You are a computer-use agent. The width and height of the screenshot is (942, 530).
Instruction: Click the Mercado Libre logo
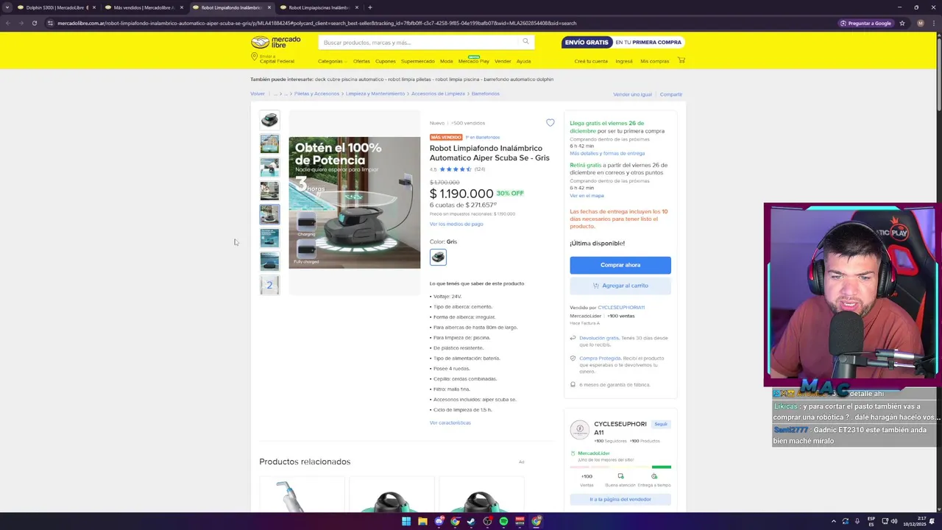276,42
